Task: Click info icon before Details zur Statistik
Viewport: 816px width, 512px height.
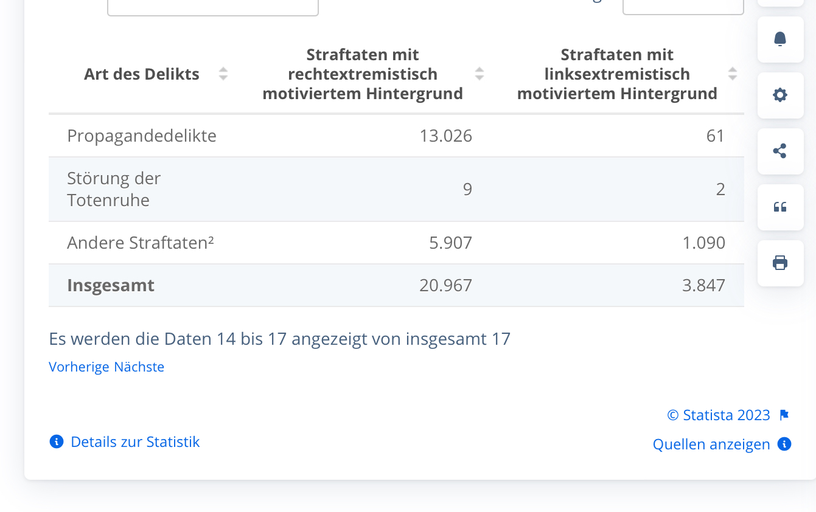Action: pyautogui.click(x=57, y=441)
